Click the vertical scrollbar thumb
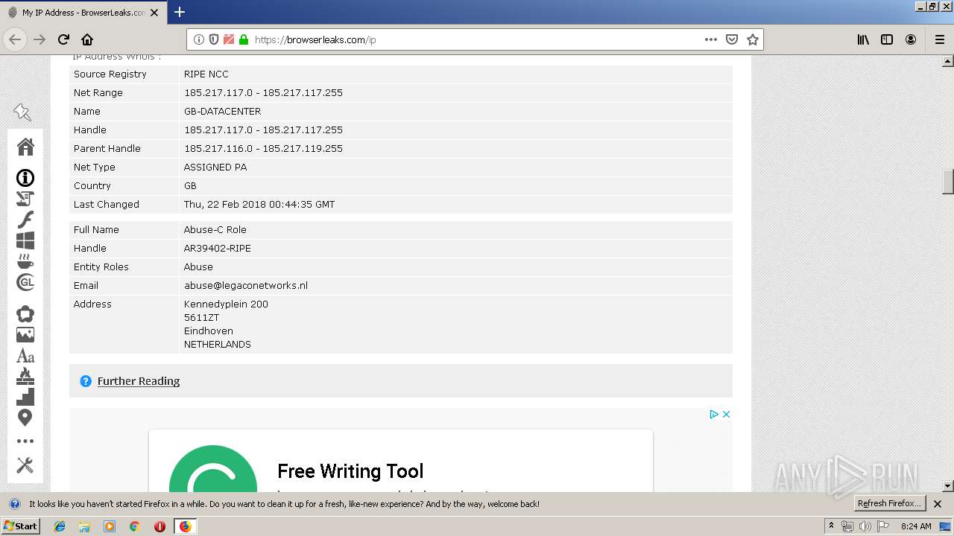 (948, 181)
